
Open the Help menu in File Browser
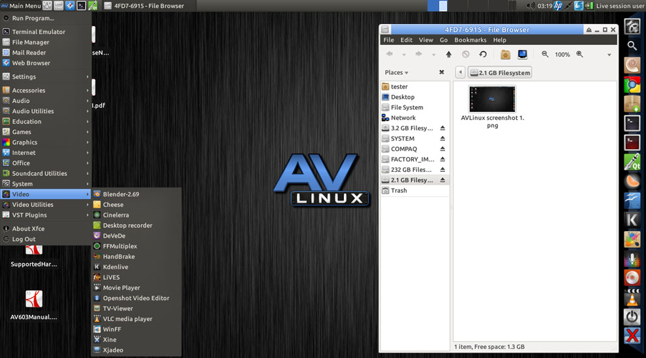[x=499, y=40]
